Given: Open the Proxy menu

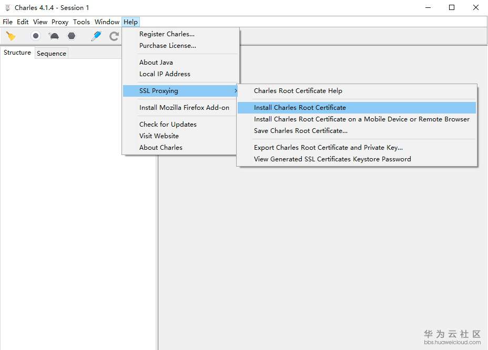Looking at the screenshot, I should pyautogui.click(x=60, y=22).
